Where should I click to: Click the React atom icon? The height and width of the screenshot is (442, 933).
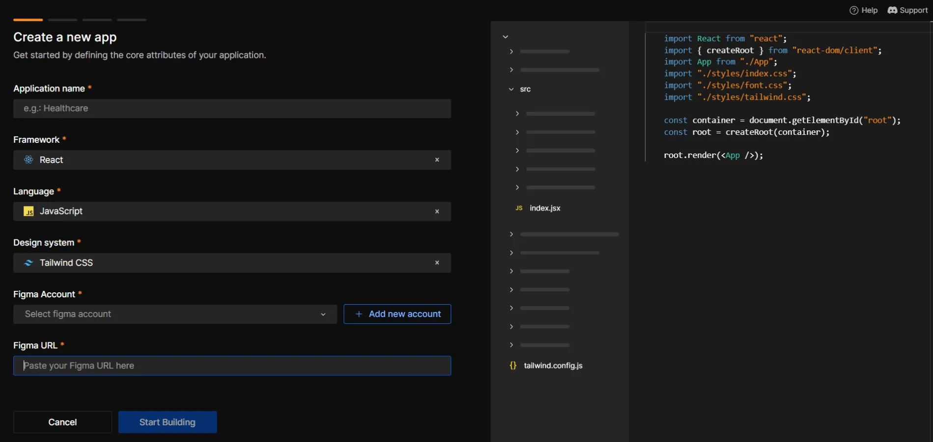tap(28, 160)
